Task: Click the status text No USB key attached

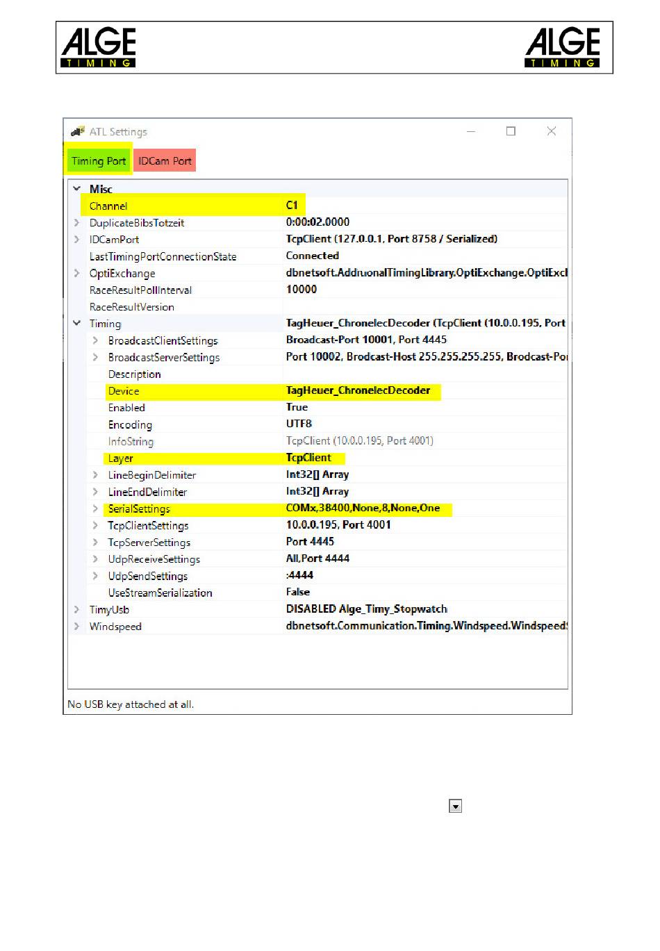Action: tap(131, 704)
